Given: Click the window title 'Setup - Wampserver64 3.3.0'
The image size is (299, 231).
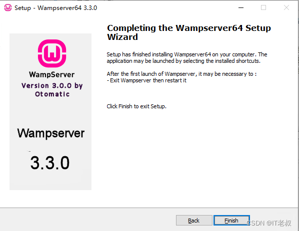Looking at the screenshot, I should point(56,8).
